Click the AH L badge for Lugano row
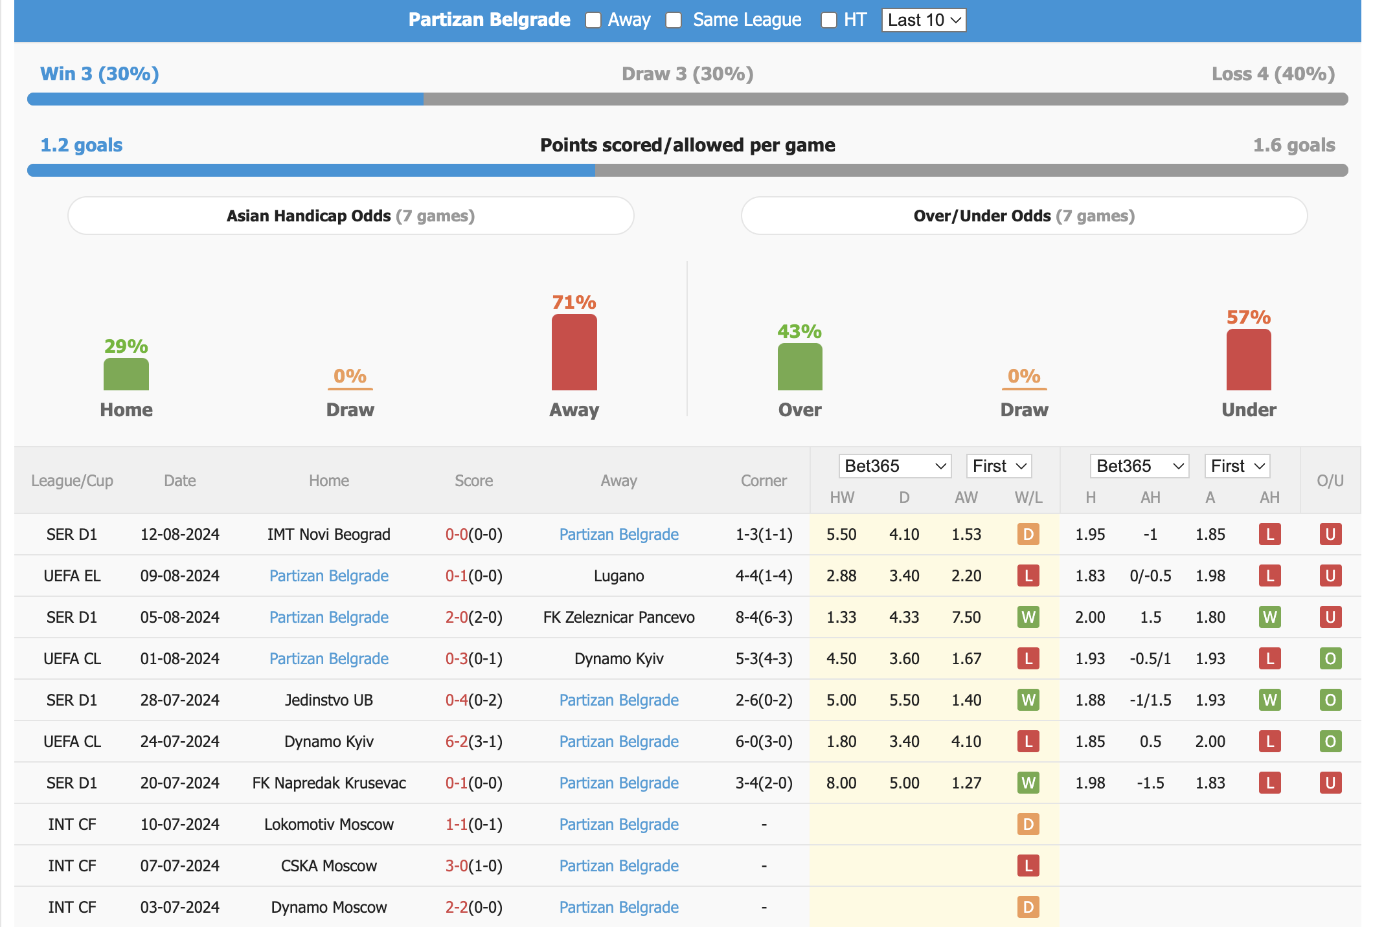This screenshot has height=927, width=1373. pos(1270,575)
